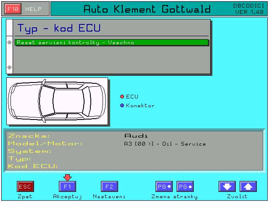Image resolution: width=269 pixels, height=202 pixels.
Task: Click the car top-view diagram
Action: 57,101
